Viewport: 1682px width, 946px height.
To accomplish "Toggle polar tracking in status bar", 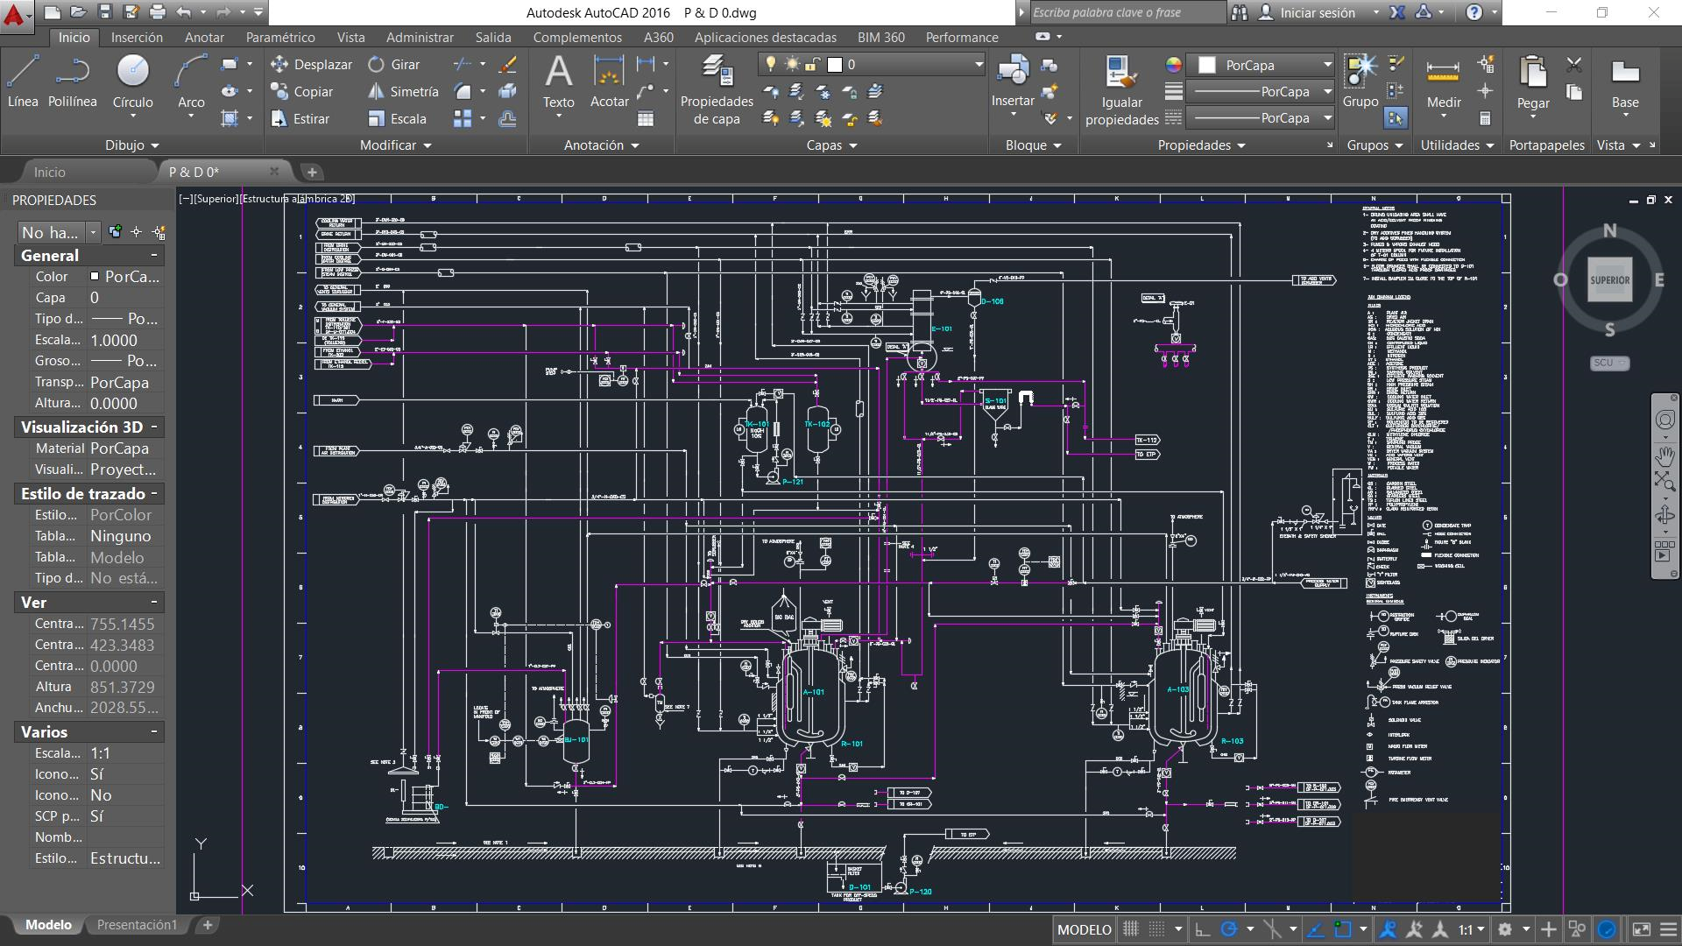I will coord(1229,929).
